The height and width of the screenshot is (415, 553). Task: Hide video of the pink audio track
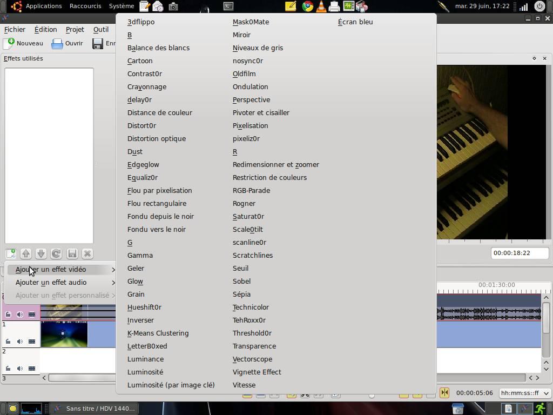coord(31,314)
